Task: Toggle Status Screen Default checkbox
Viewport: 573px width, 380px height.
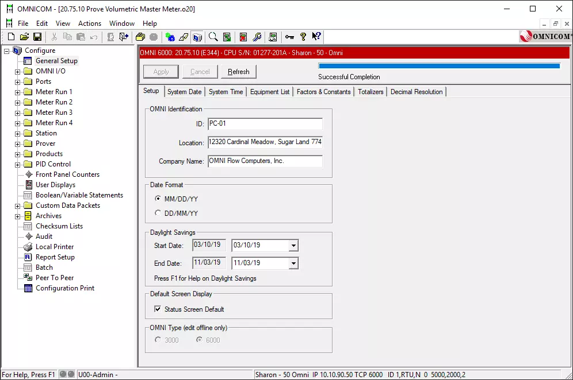Action: point(158,309)
